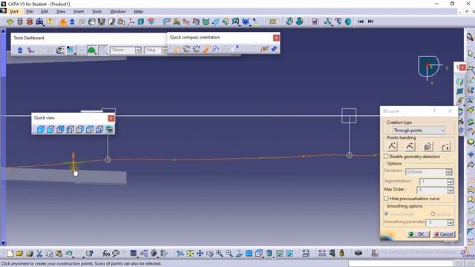This screenshot has width=475, height=267.
Task: Click the Fit All In icon
Action: pyautogui.click(x=190, y=254)
